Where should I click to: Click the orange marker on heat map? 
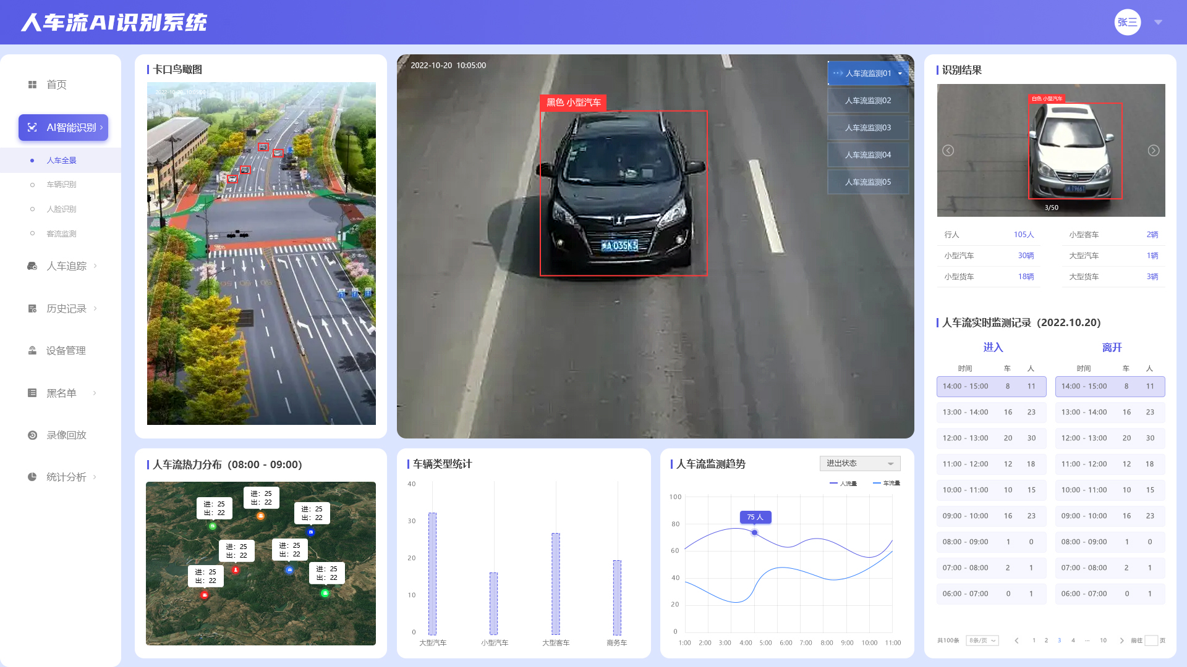click(260, 516)
